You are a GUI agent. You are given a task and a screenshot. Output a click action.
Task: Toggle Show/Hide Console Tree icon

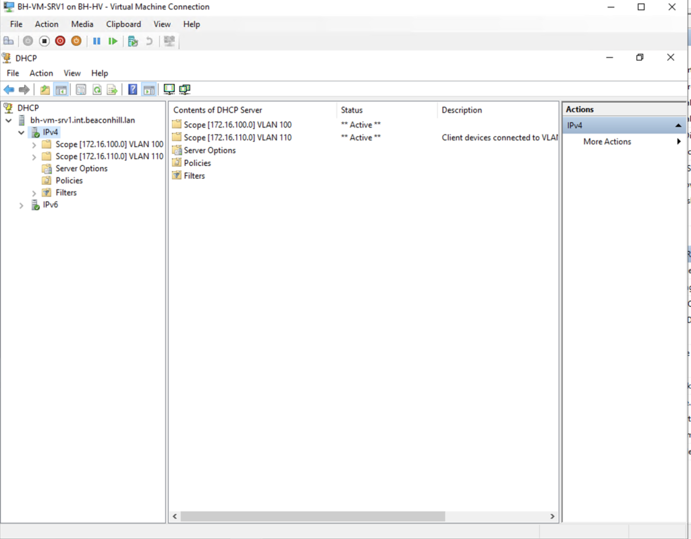61,90
